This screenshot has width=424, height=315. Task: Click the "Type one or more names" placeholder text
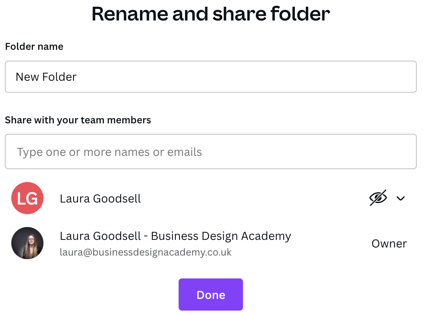coord(109,152)
